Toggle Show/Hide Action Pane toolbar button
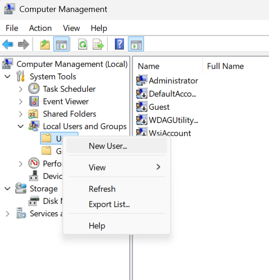The width and height of the screenshot is (269, 280). (136, 44)
